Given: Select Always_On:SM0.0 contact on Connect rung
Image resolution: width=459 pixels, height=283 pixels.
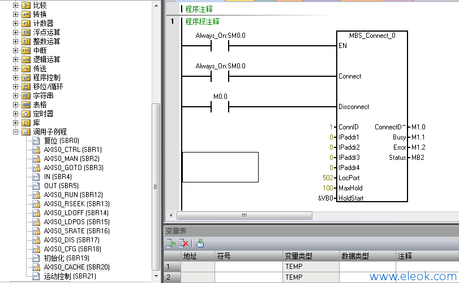Looking at the screenshot, I should pos(220,76).
